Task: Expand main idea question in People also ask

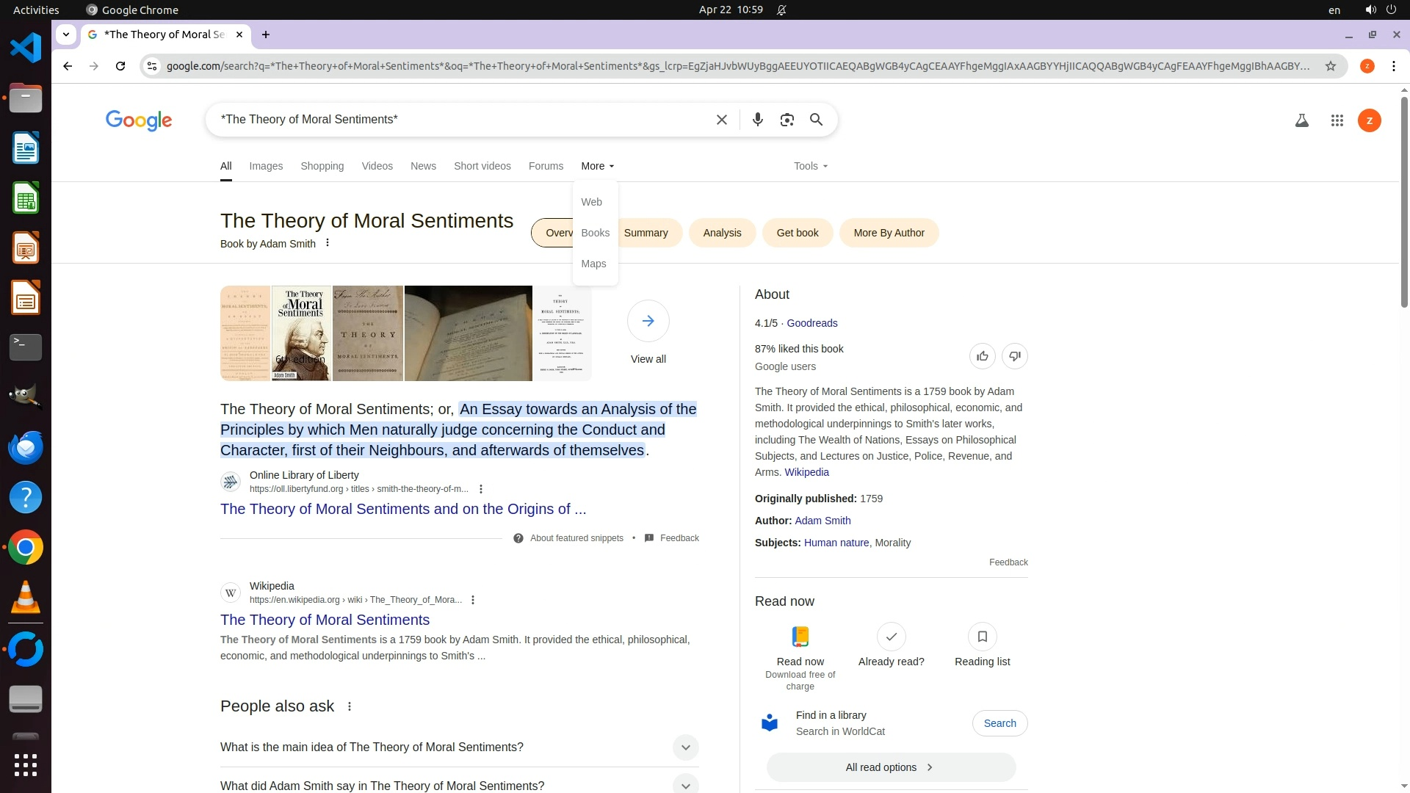Action: pyautogui.click(x=684, y=747)
